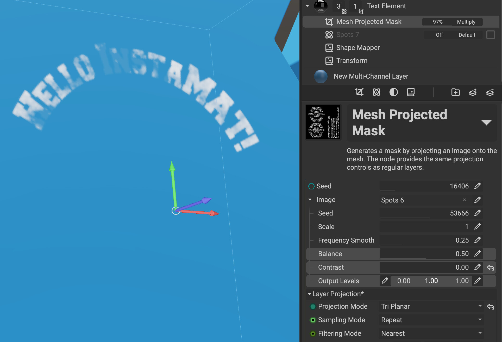
Task: Click the add generator atom icon
Action: (x=376, y=92)
